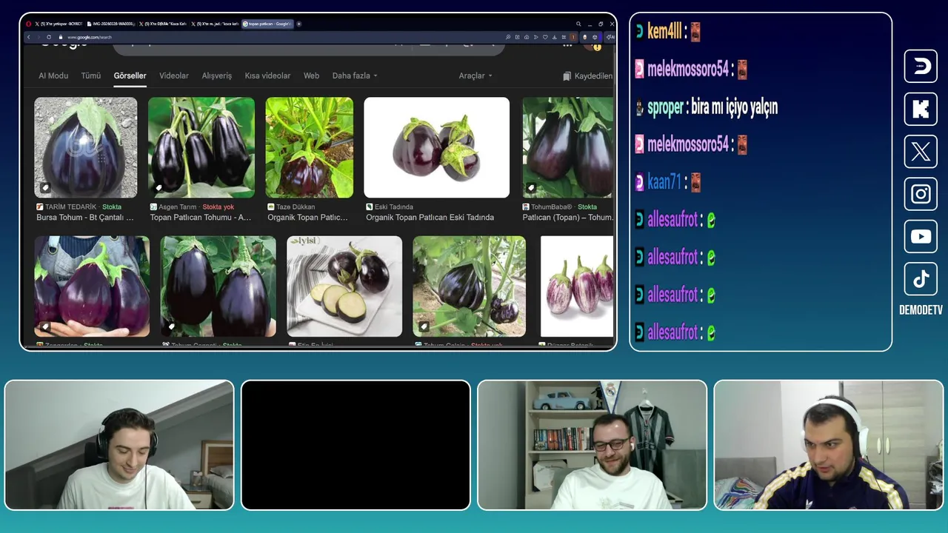Open Bursa Tohum - Bt Çantalı result link
Screen dimensions: 948x533
point(85,218)
